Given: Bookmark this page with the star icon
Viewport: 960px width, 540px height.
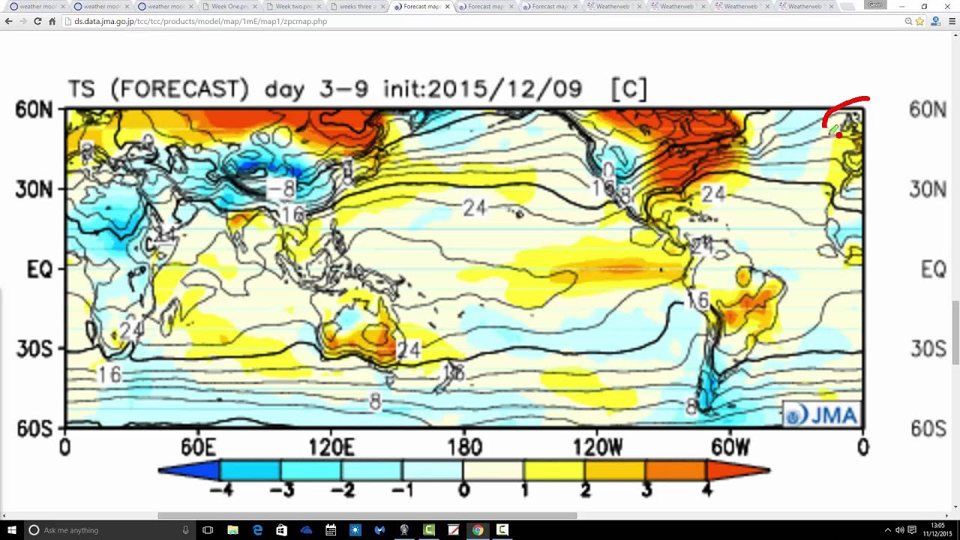Looking at the screenshot, I should 919,22.
